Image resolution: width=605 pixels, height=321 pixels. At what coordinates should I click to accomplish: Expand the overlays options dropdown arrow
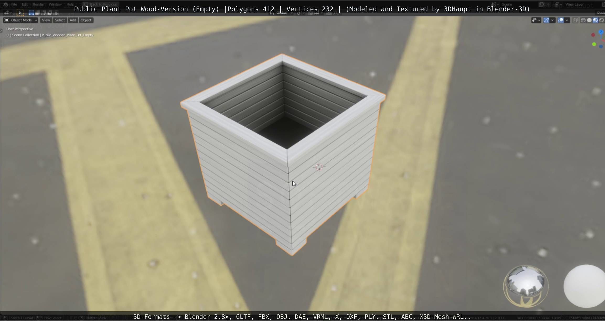[567, 20]
